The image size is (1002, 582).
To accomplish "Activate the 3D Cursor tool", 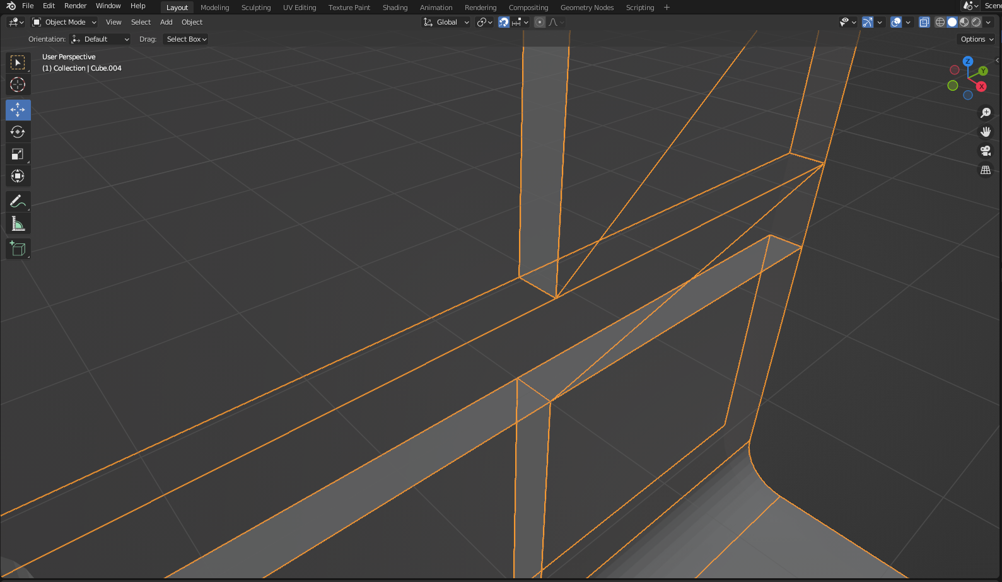I will (x=18, y=84).
